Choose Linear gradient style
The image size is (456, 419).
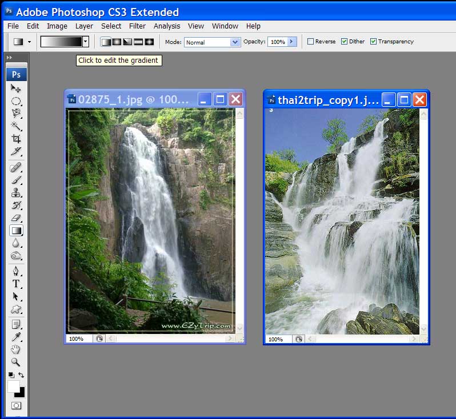pyautogui.click(x=106, y=42)
